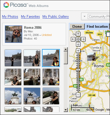
Task: Pan the map up with arrow
Action: point(78,34)
